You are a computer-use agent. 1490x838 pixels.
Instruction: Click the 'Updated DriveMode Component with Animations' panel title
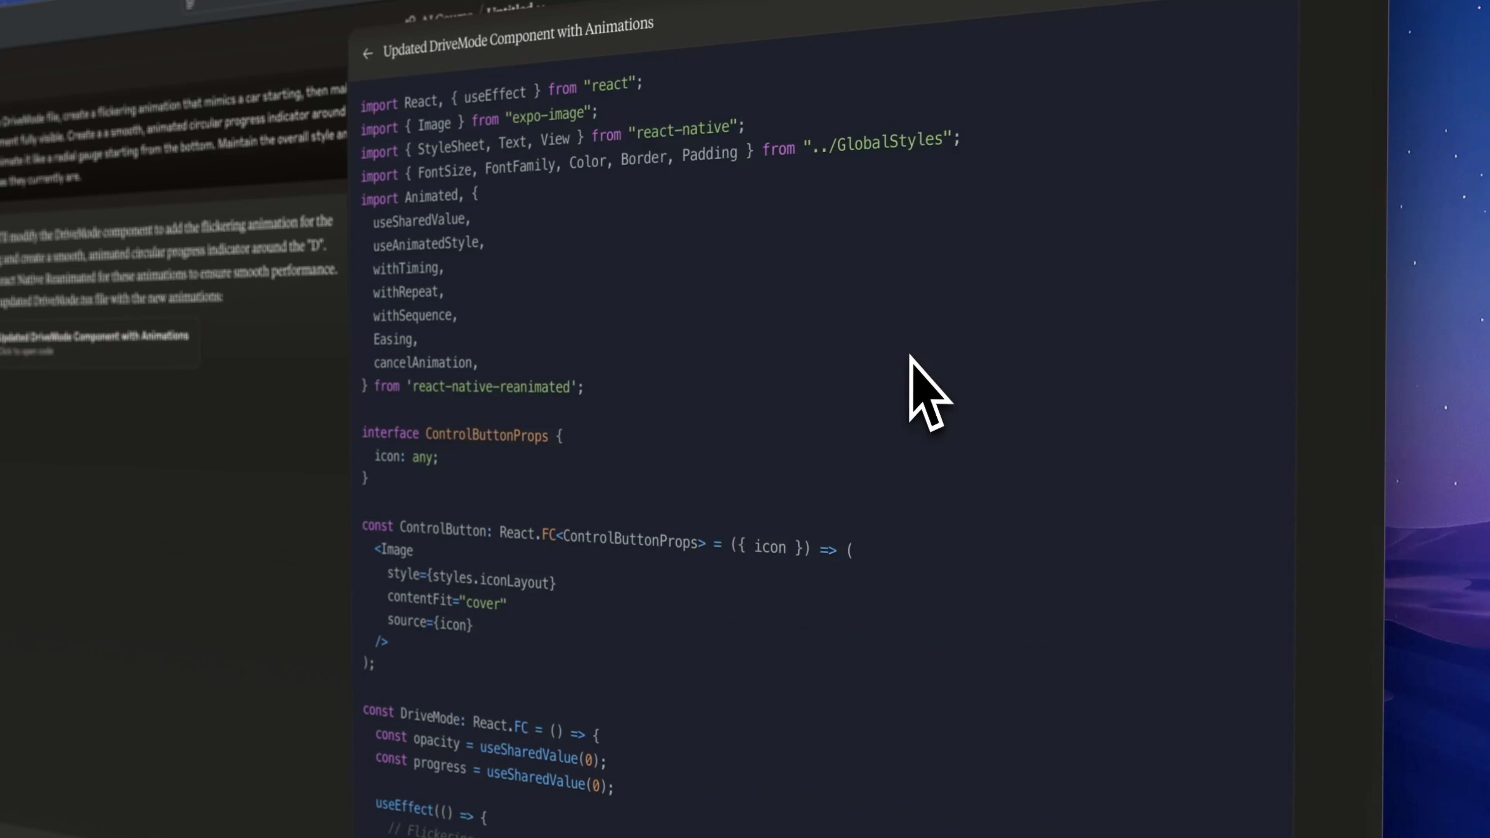[518, 37]
